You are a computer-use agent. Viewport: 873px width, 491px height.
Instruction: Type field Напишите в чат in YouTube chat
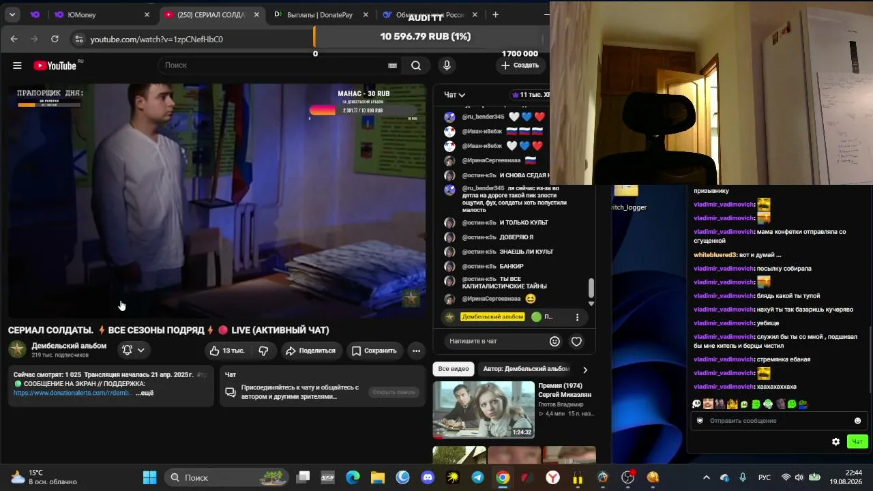[497, 341]
